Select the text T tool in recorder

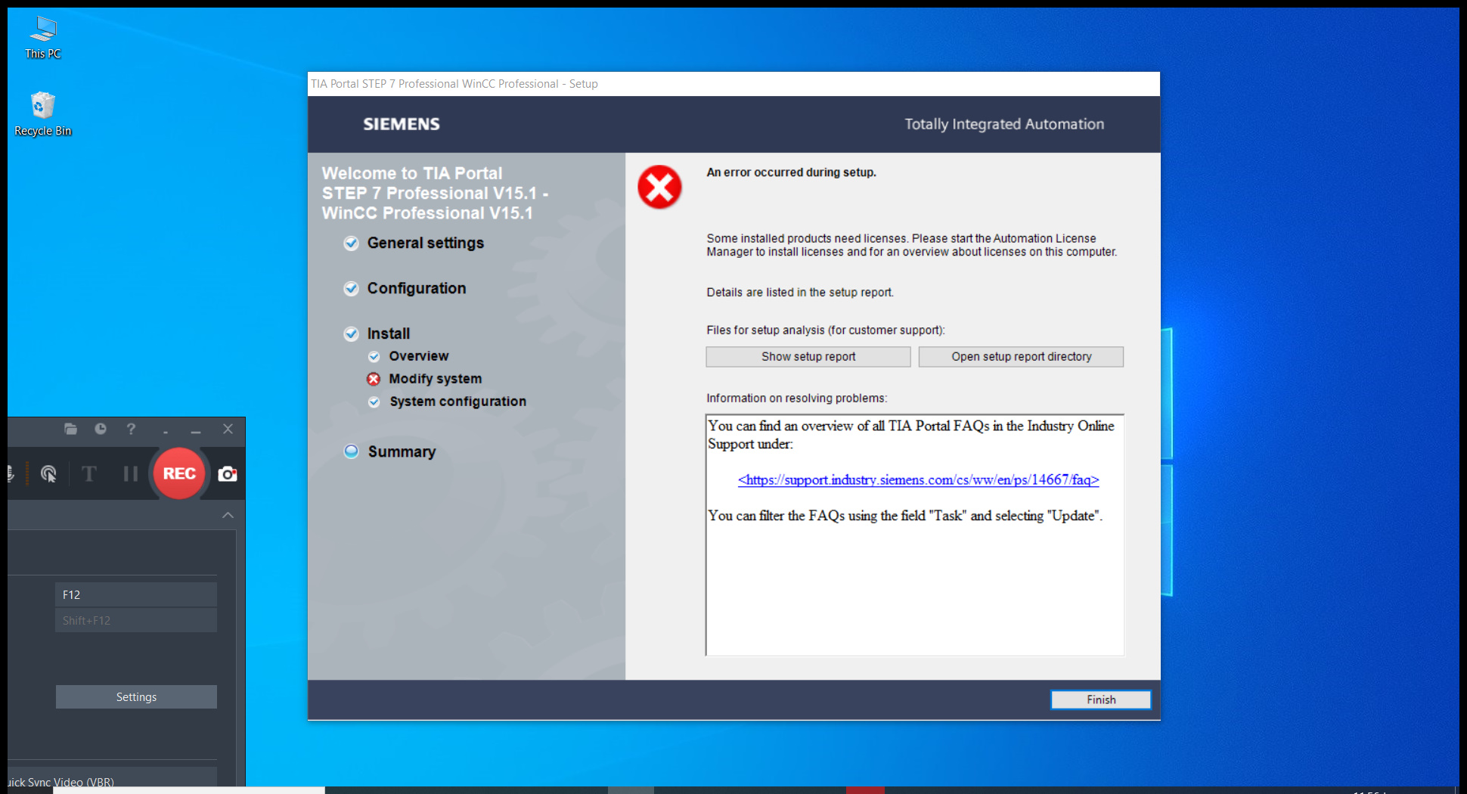[89, 474]
